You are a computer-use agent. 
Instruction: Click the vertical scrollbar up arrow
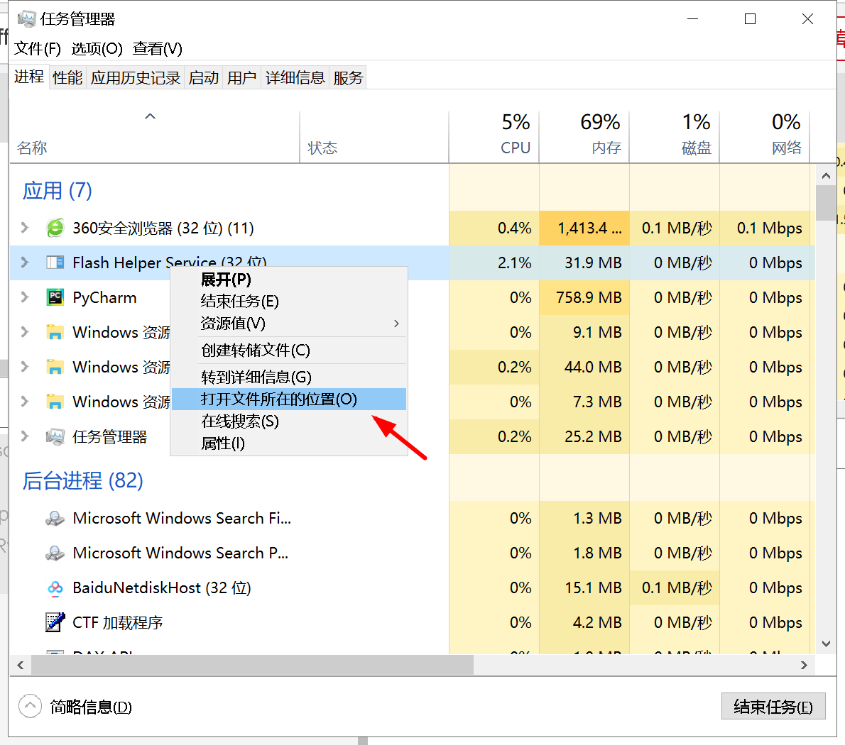[826, 175]
